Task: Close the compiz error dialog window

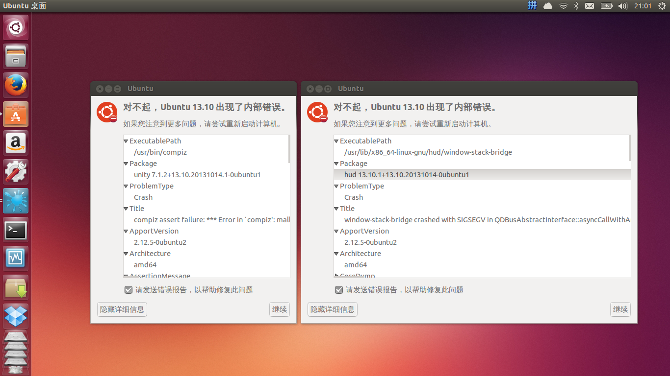Action: [100, 89]
